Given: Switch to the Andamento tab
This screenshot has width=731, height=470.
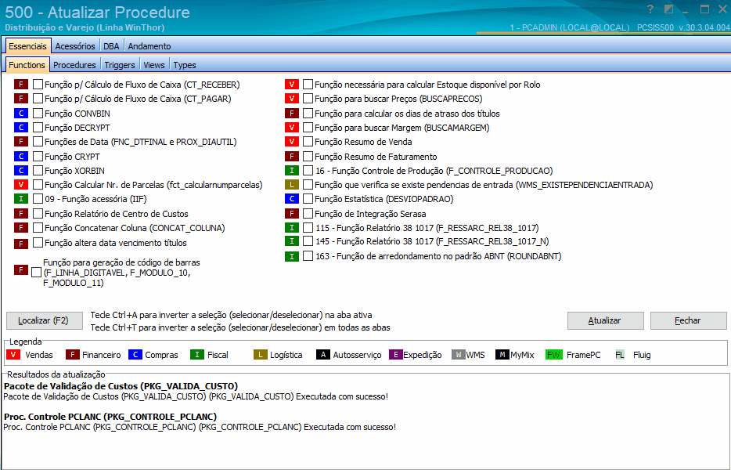Looking at the screenshot, I should point(149,45).
